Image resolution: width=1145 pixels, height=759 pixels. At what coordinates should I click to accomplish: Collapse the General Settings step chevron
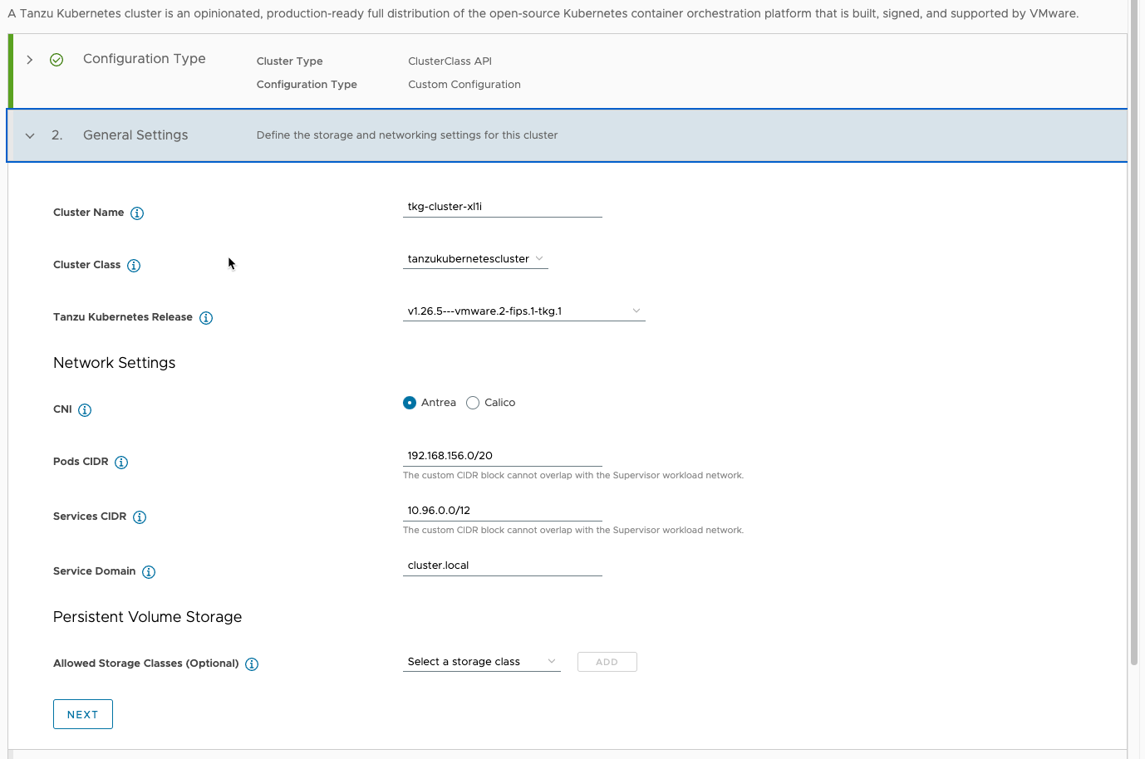tap(30, 136)
